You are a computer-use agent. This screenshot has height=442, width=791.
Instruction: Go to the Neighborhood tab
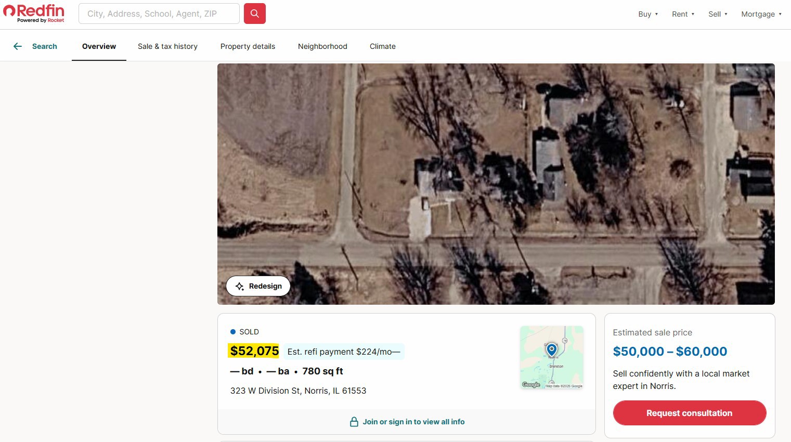pyautogui.click(x=322, y=46)
